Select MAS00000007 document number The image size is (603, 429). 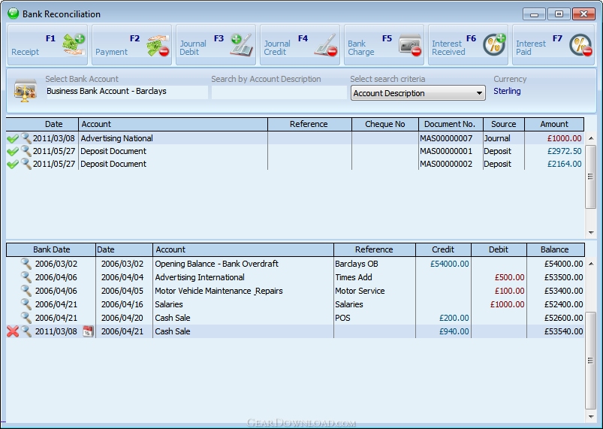tap(446, 138)
